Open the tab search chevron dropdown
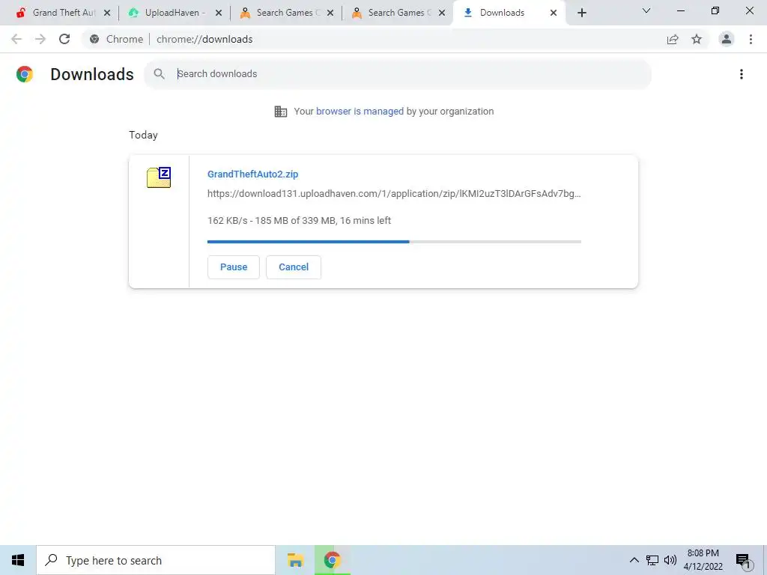 click(x=646, y=10)
